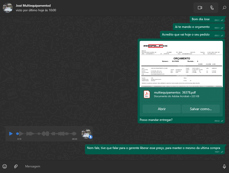
Task: Click Salvar como... to save PDF
Action: pos(201,109)
